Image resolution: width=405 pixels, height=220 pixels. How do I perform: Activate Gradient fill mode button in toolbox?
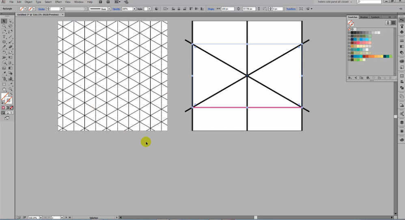click(x=7, y=108)
